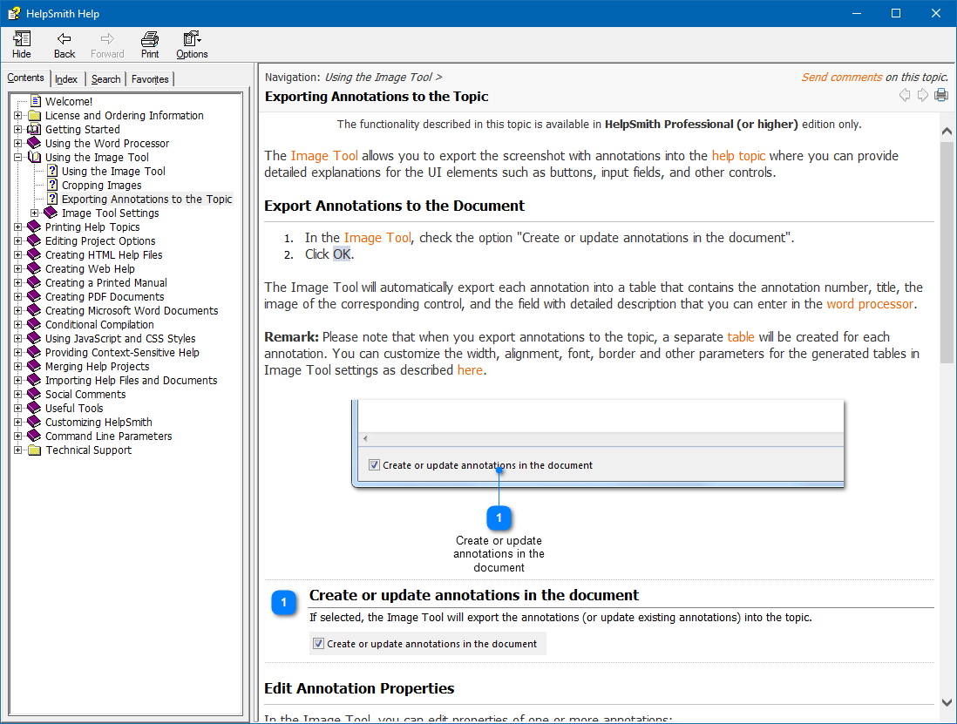This screenshot has height=724, width=957.
Task: Switch to the Search tab
Action: [x=105, y=79]
